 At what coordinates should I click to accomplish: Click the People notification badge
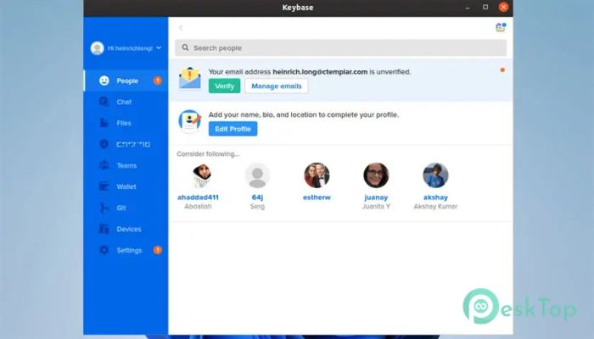tap(158, 81)
